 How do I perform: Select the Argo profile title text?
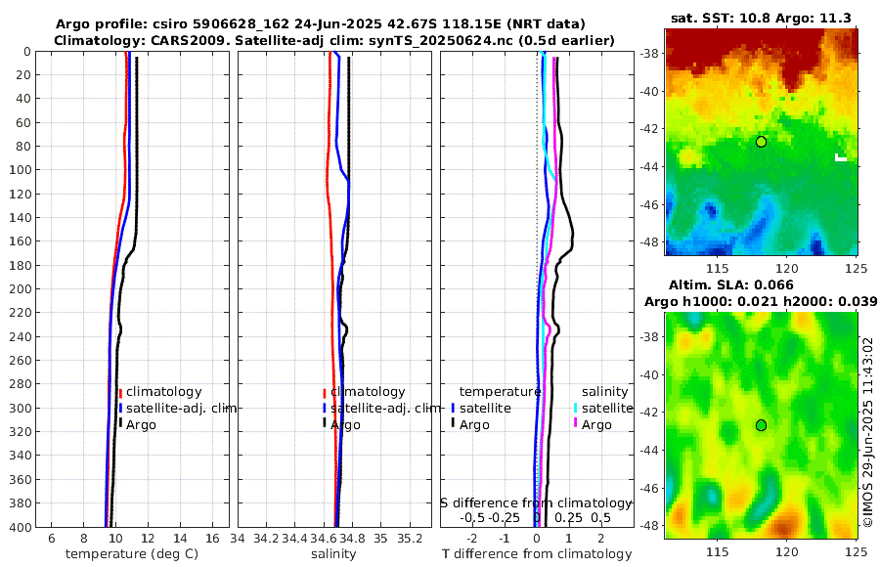point(321,24)
